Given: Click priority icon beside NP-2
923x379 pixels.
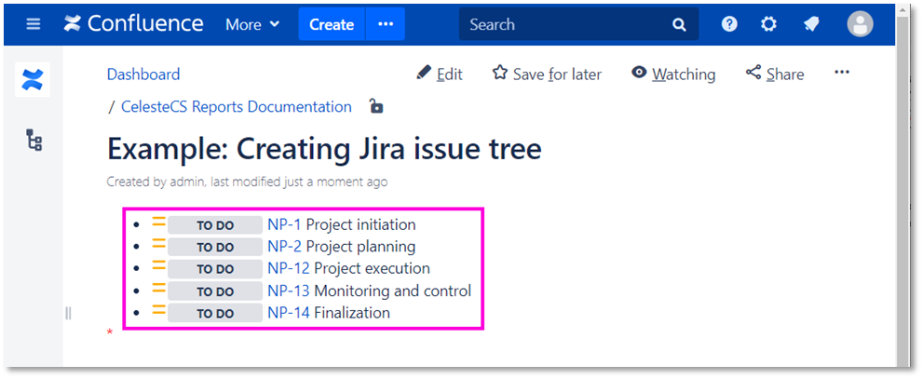Looking at the screenshot, I should [x=159, y=244].
